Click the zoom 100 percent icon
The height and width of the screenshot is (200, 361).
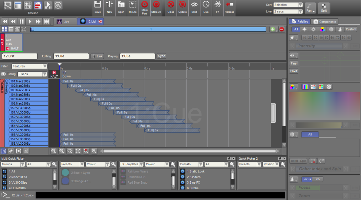(70, 151)
